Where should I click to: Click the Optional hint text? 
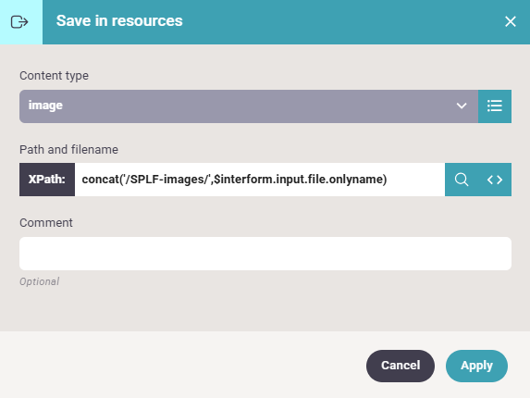39,281
